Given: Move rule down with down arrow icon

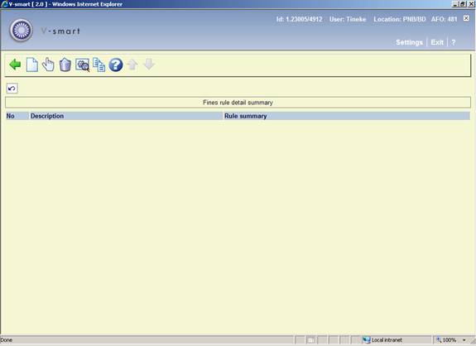Looking at the screenshot, I should [149, 65].
